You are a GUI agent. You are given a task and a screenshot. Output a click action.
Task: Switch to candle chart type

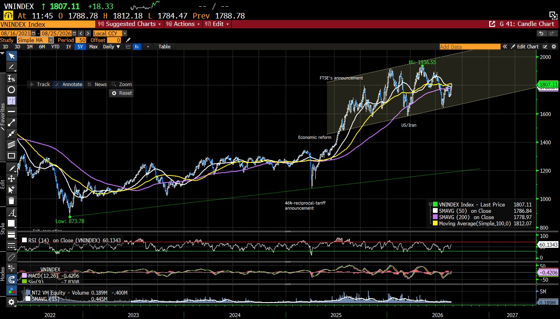click(137, 46)
